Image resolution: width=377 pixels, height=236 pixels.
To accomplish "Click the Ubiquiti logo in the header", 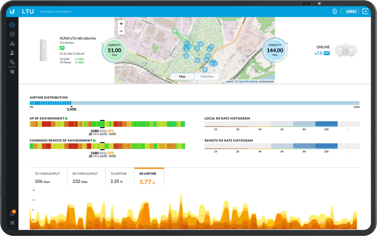I will 12,12.
